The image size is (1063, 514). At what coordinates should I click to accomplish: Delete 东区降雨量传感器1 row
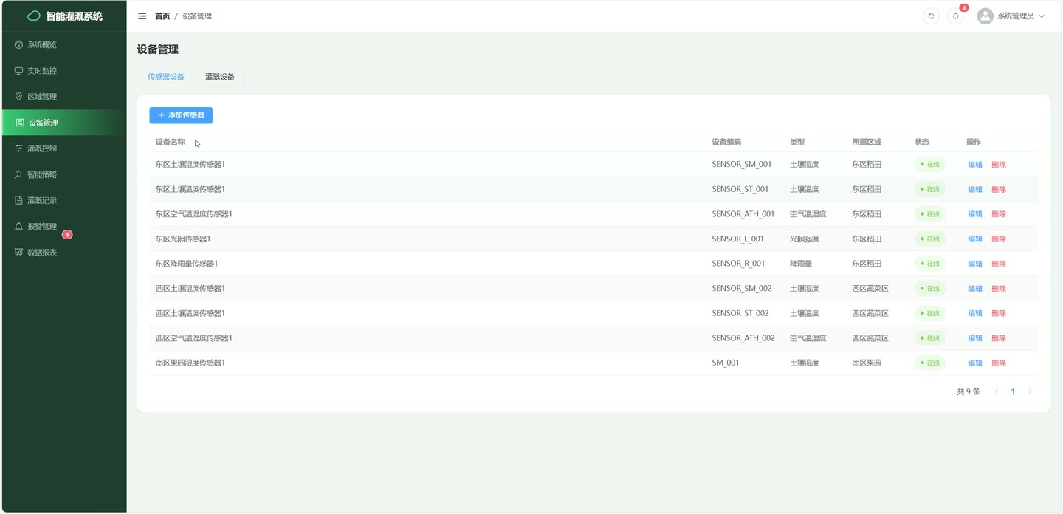(x=999, y=264)
